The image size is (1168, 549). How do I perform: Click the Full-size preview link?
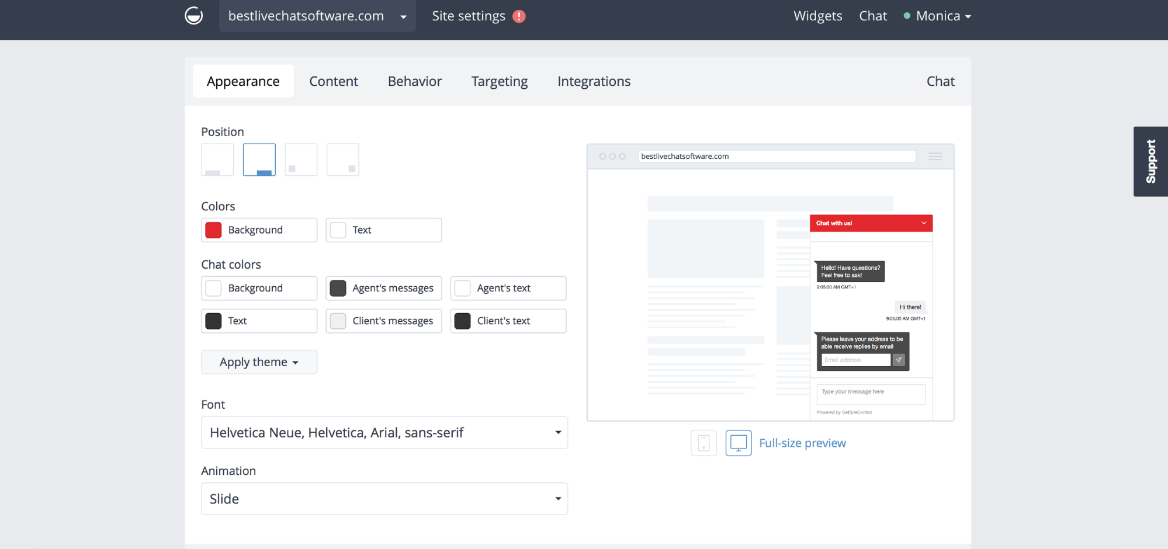pos(802,443)
